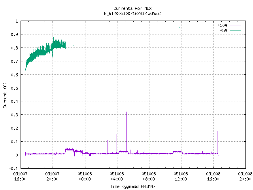
Task: Click the isolated green dot near 0.93 after midnight
Action: pos(90,30)
